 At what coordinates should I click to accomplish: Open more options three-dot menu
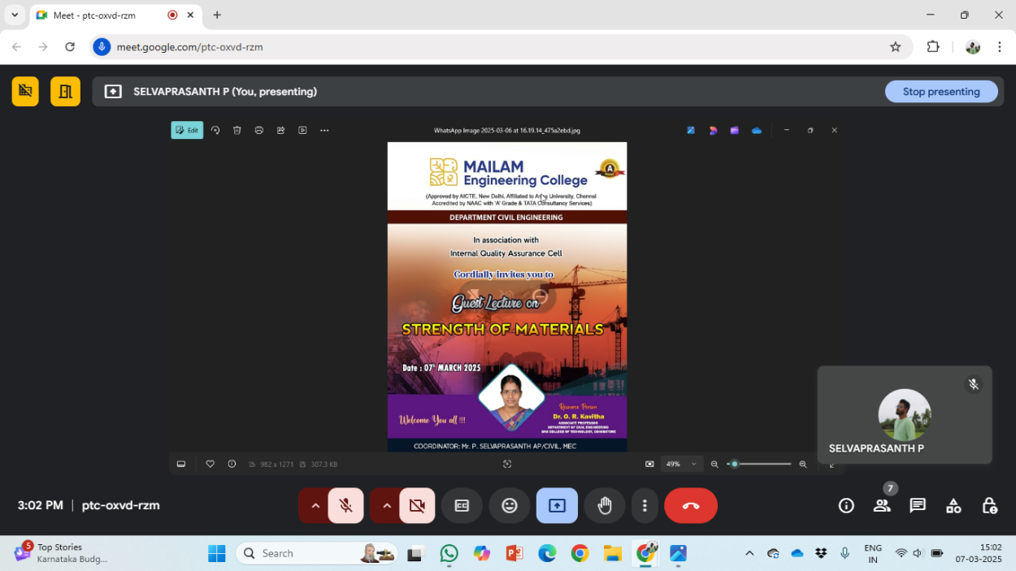tap(645, 506)
